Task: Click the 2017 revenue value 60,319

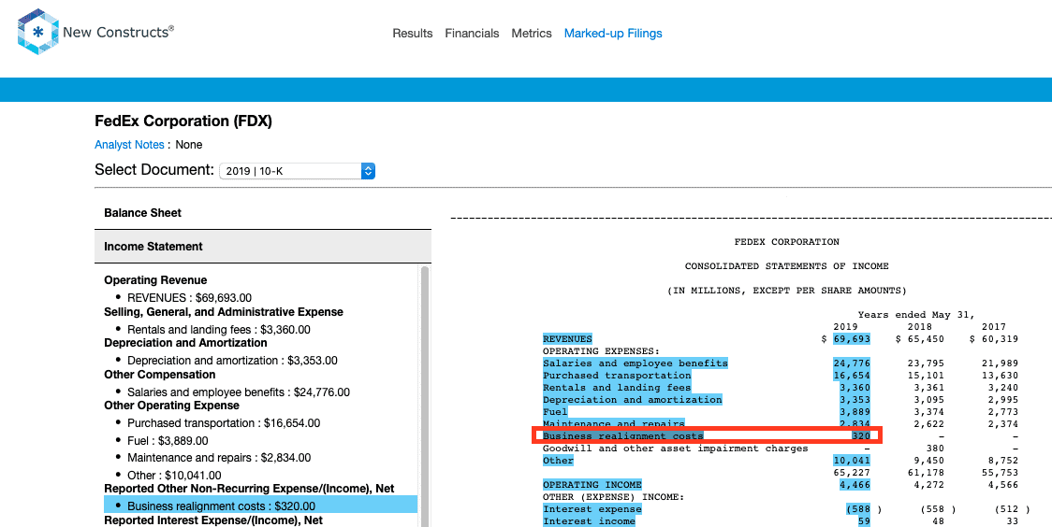Action: (x=1000, y=339)
